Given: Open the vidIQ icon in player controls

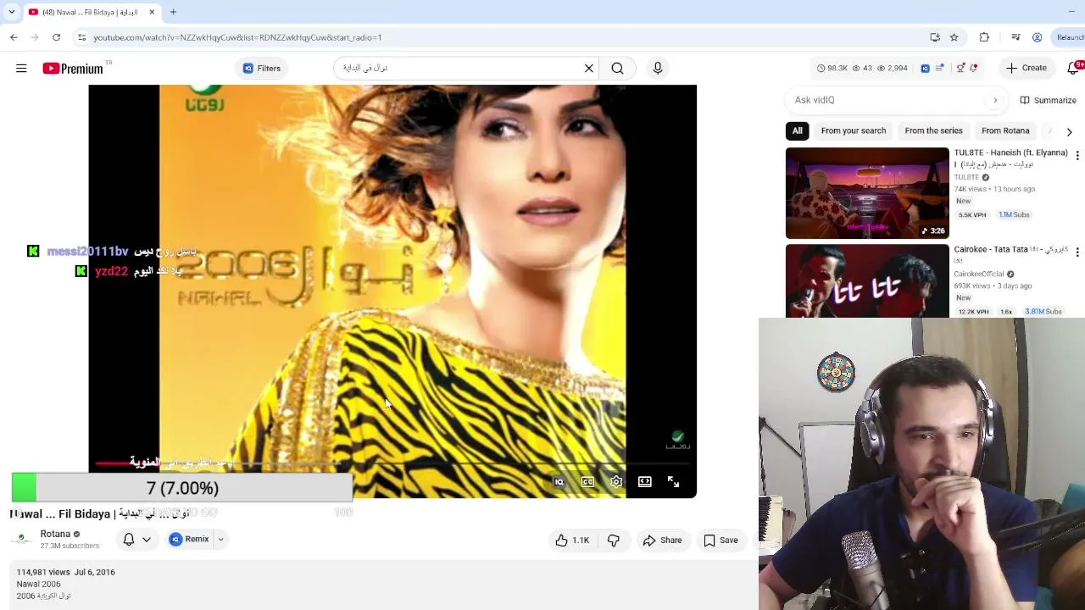Looking at the screenshot, I should click(x=559, y=481).
